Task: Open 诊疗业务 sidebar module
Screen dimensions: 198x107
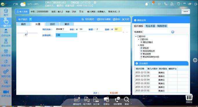Action: point(6,33)
